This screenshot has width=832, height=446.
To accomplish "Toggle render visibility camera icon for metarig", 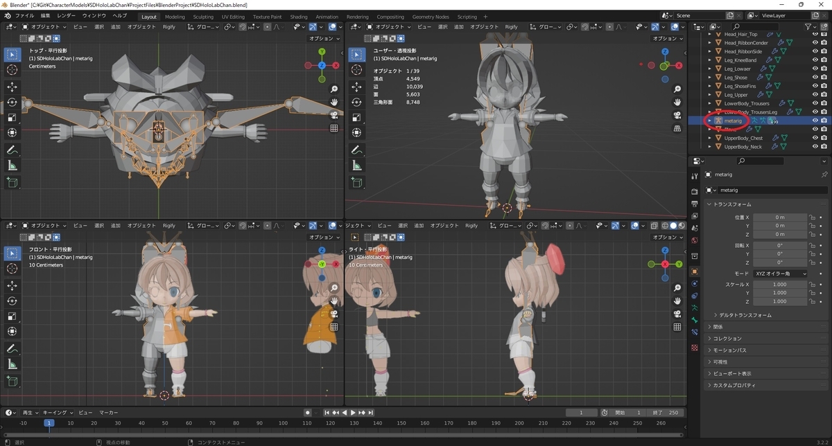I will (824, 120).
